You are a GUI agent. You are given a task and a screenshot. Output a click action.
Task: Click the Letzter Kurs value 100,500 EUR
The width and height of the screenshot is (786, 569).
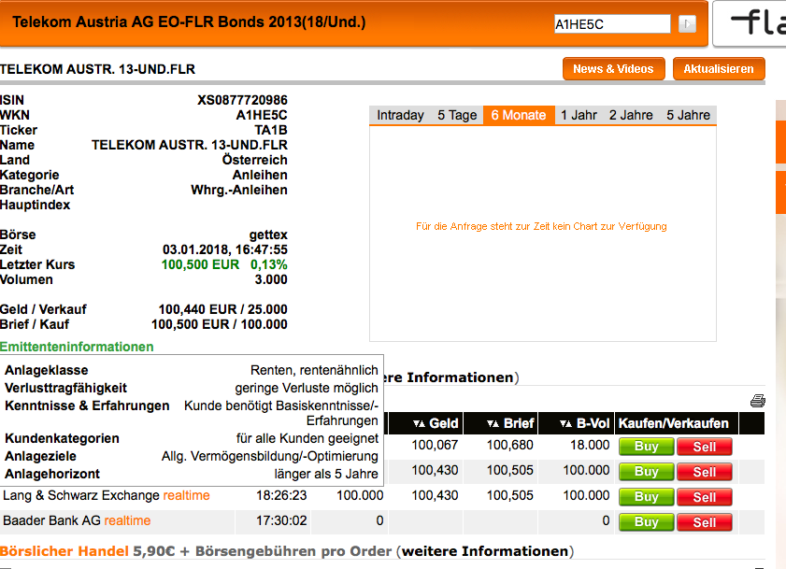200,264
